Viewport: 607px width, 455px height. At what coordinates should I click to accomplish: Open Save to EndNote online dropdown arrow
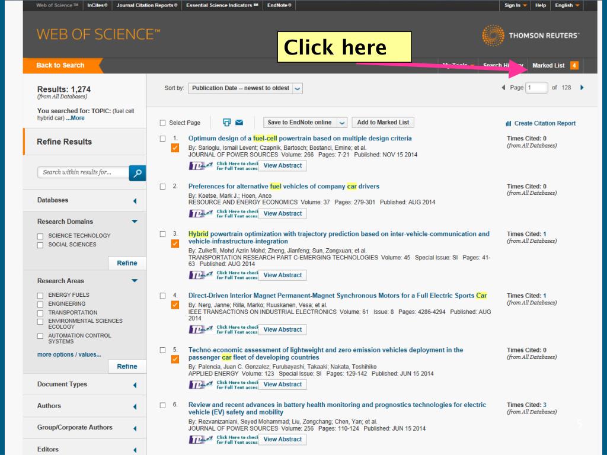pyautogui.click(x=342, y=123)
